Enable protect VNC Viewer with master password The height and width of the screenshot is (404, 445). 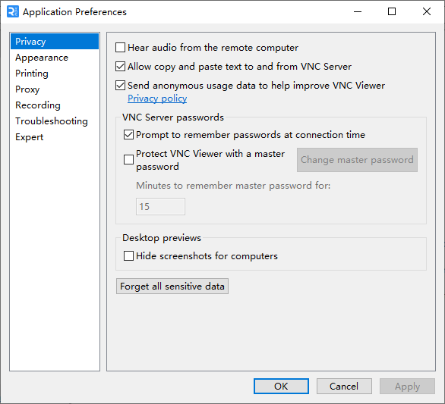[x=128, y=160]
